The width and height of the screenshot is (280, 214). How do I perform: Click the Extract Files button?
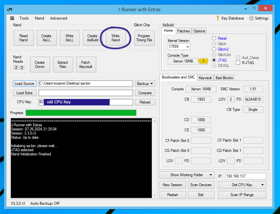(x=63, y=65)
